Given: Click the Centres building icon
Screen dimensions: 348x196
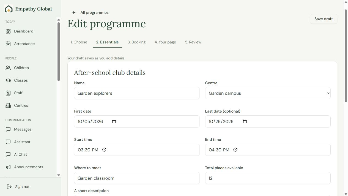Looking at the screenshot, I should tap(8, 105).
